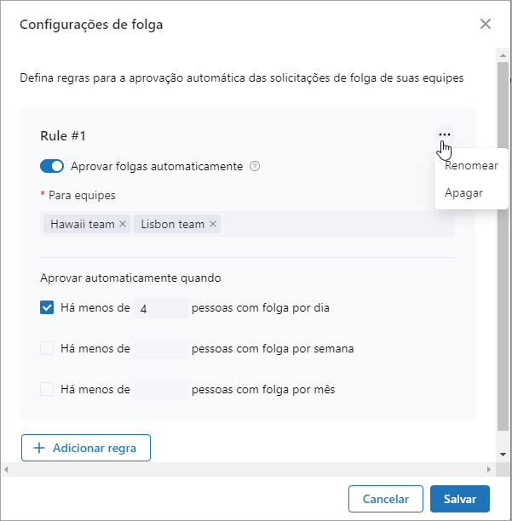Click the Para equipes team selector field

click(332, 224)
